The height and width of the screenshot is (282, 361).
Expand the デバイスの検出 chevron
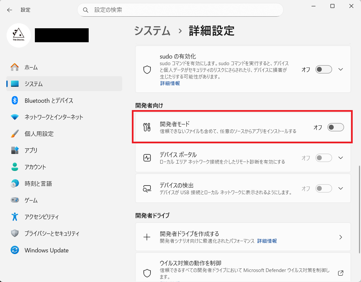[x=340, y=189]
